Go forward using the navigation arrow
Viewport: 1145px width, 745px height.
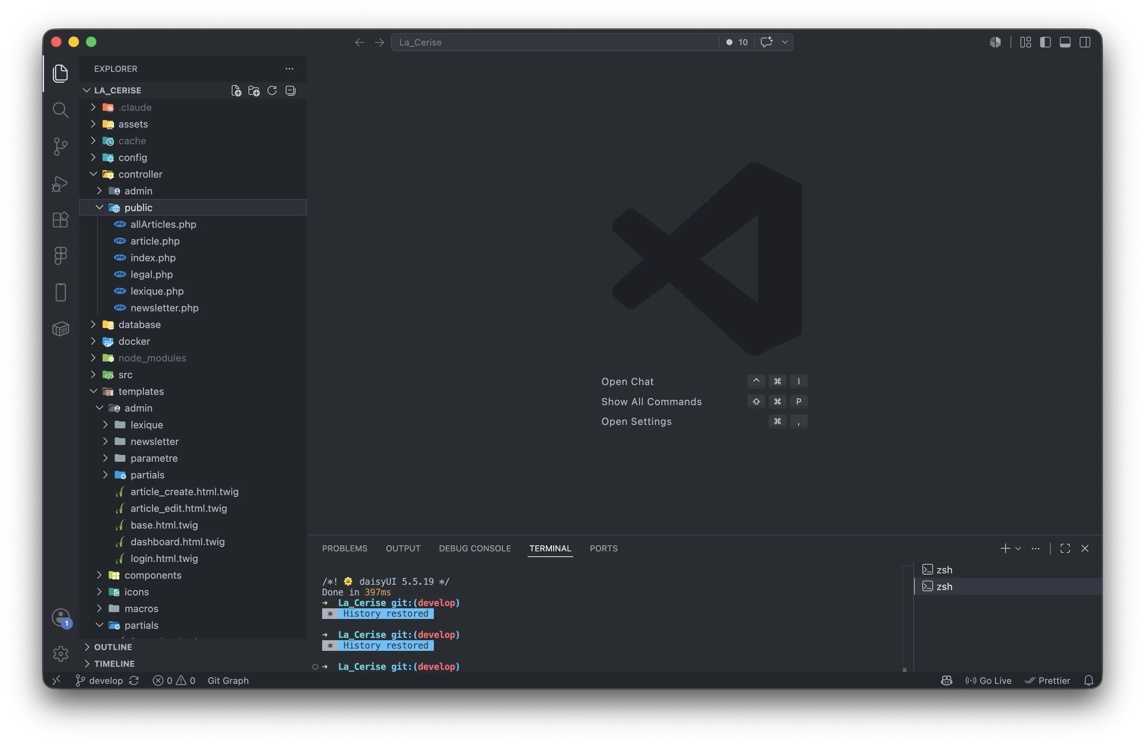pyautogui.click(x=380, y=42)
